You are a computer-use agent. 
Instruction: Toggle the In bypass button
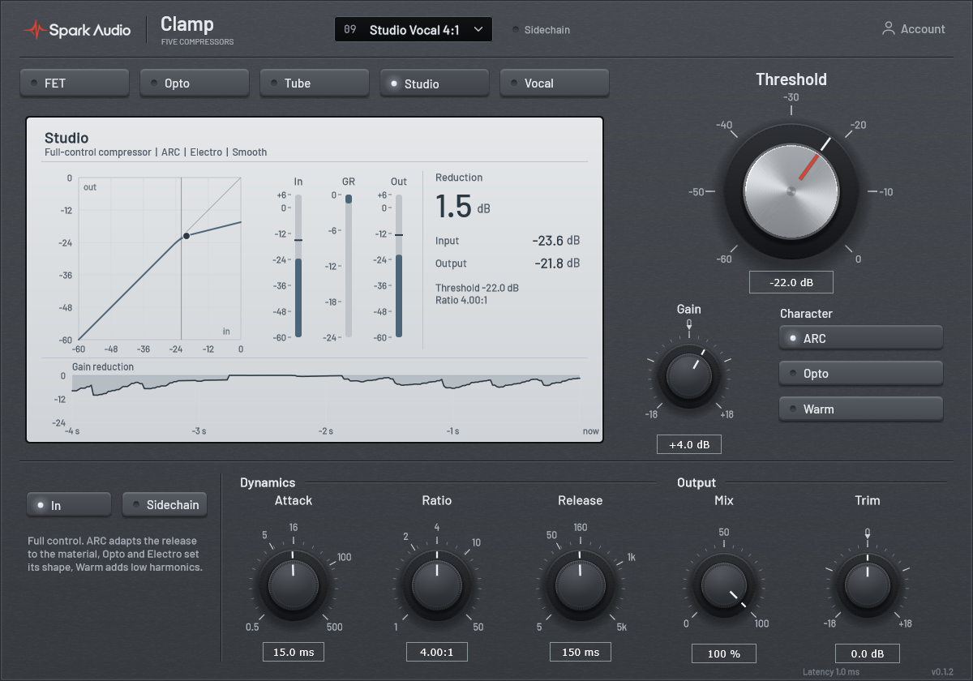[x=69, y=505]
